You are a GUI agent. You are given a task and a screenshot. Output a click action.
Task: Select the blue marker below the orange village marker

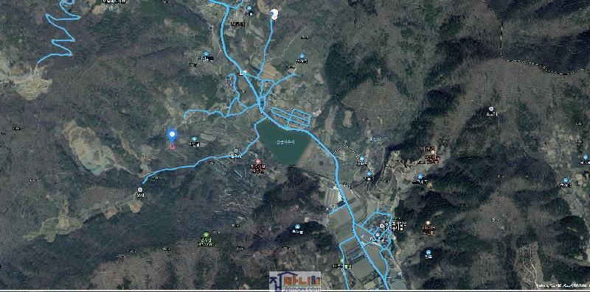coord(428,252)
